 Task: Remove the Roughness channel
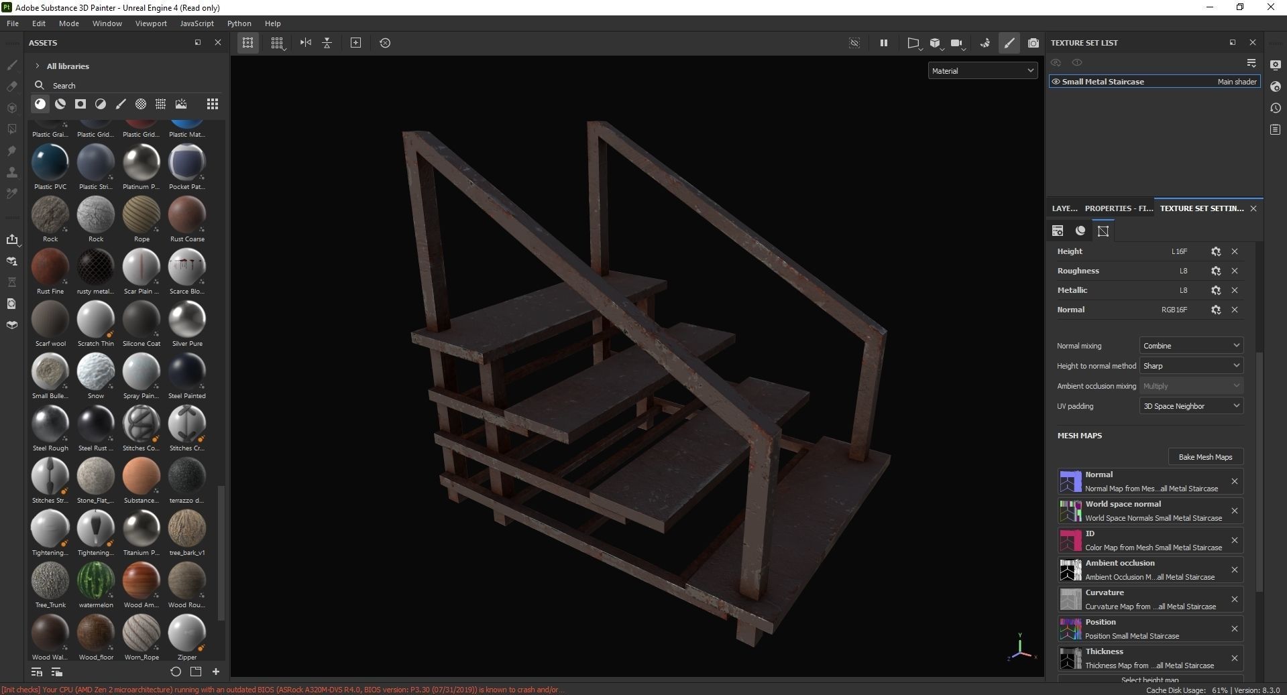[1235, 271]
